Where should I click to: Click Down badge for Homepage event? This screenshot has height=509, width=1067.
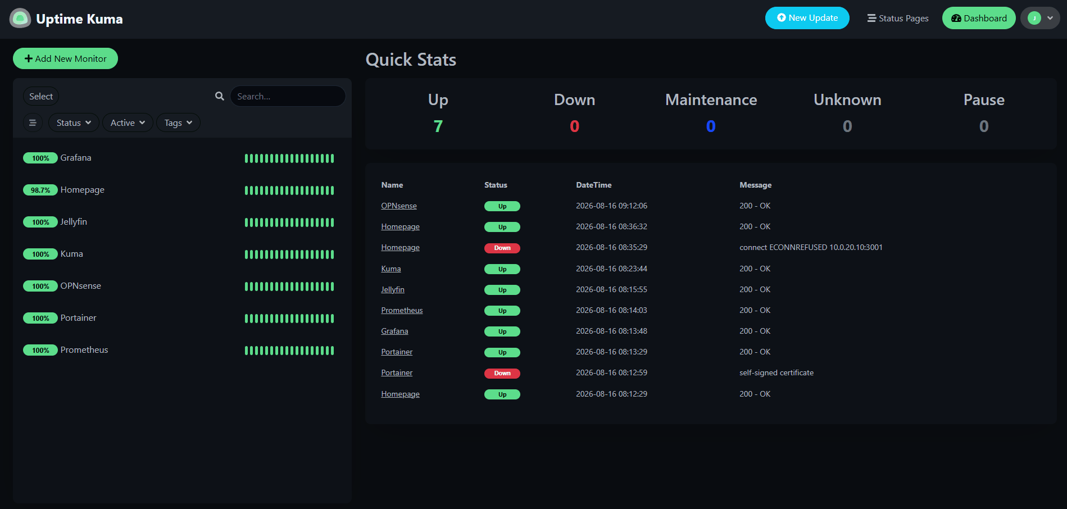[x=502, y=248]
